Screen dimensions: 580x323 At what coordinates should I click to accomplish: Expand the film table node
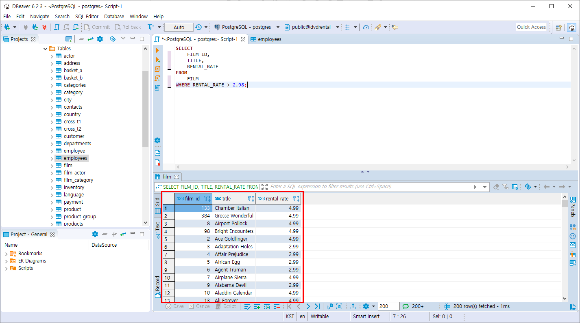point(52,166)
